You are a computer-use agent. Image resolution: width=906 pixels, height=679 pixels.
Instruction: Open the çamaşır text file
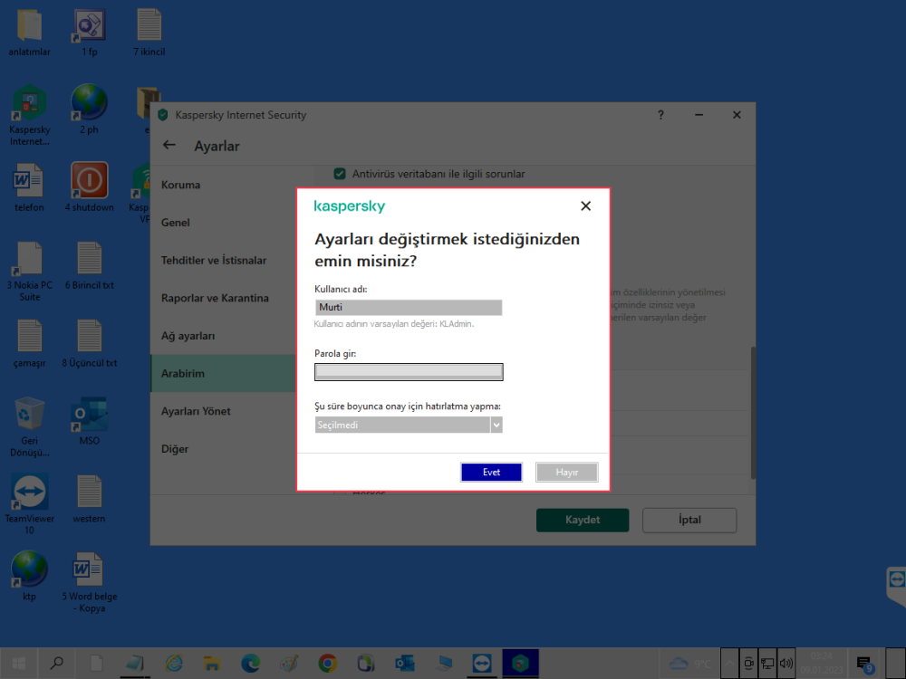30,343
